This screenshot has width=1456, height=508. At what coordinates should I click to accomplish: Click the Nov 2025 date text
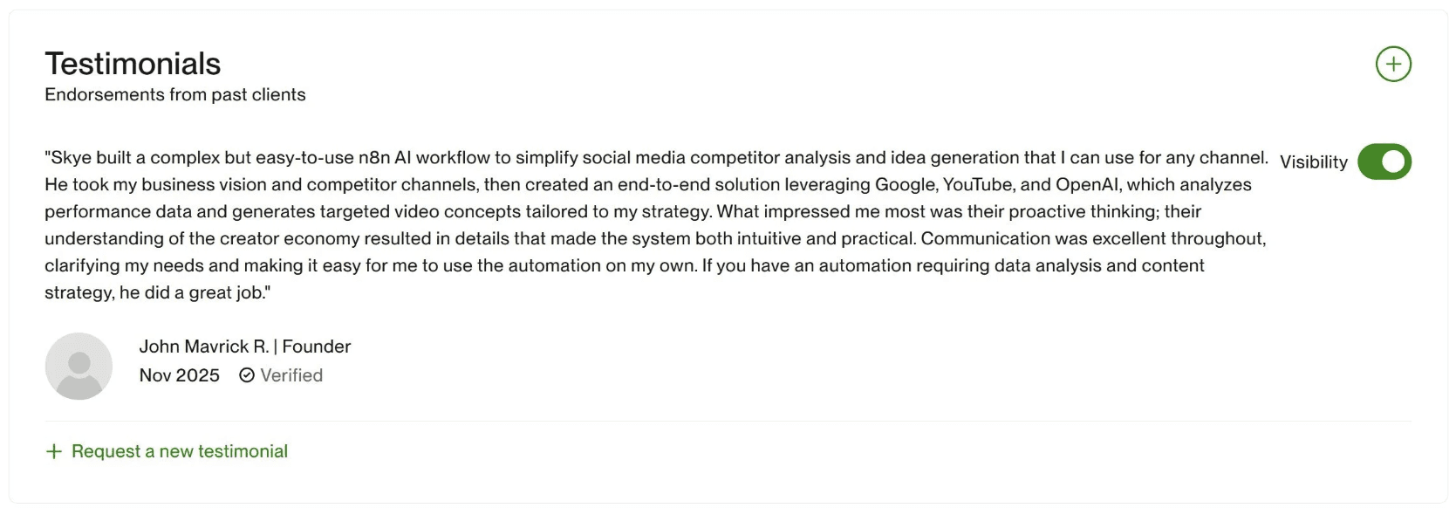pos(179,375)
